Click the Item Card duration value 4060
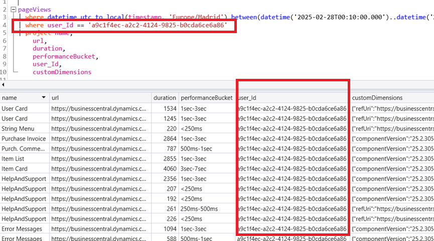The height and width of the screenshot is (241, 434). point(169,169)
